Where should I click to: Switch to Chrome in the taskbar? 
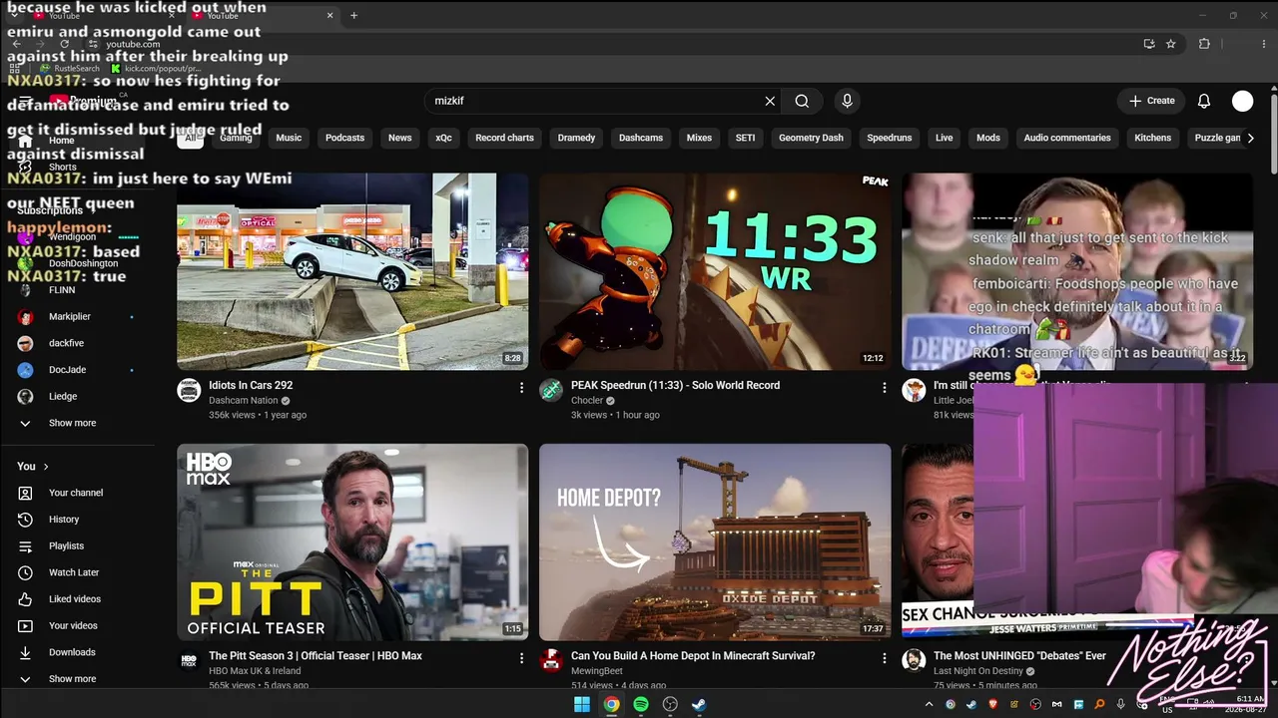click(x=611, y=704)
